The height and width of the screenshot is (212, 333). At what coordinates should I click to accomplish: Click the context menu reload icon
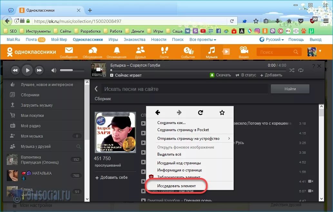[201, 112]
